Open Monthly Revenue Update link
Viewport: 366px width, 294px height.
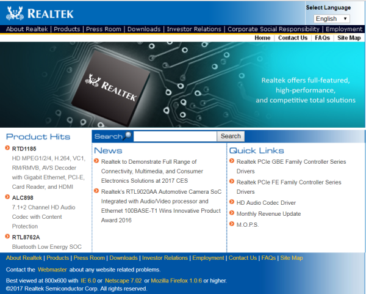point(268,214)
